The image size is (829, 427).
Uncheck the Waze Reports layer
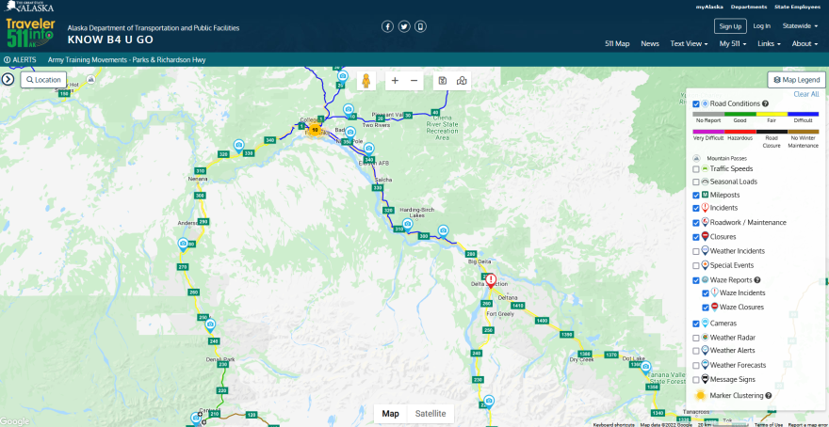point(696,280)
